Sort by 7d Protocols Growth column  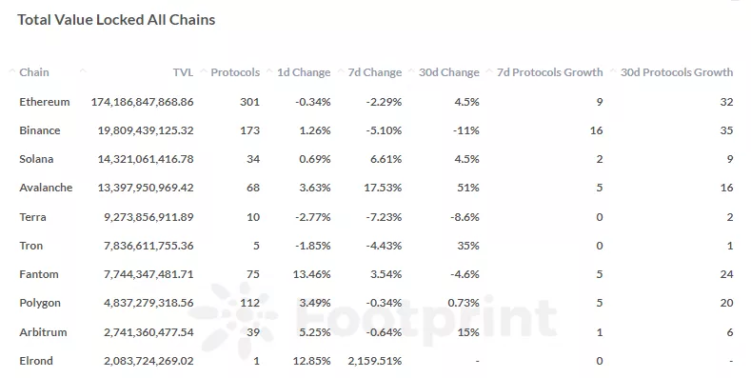point(550,72)
